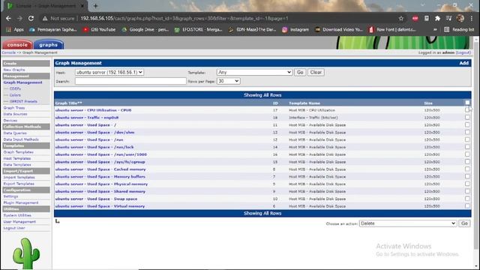The image size is (480, 270).
Task: Open User Management in the sidebar
Action: click(19, 222)
